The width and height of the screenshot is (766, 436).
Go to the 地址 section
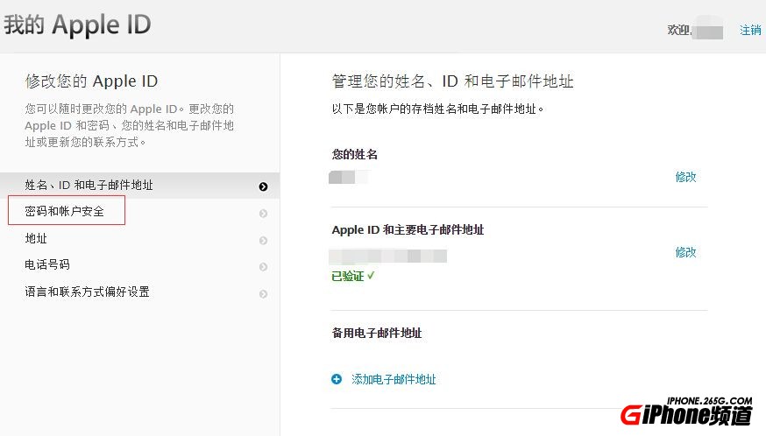point(36,239)
